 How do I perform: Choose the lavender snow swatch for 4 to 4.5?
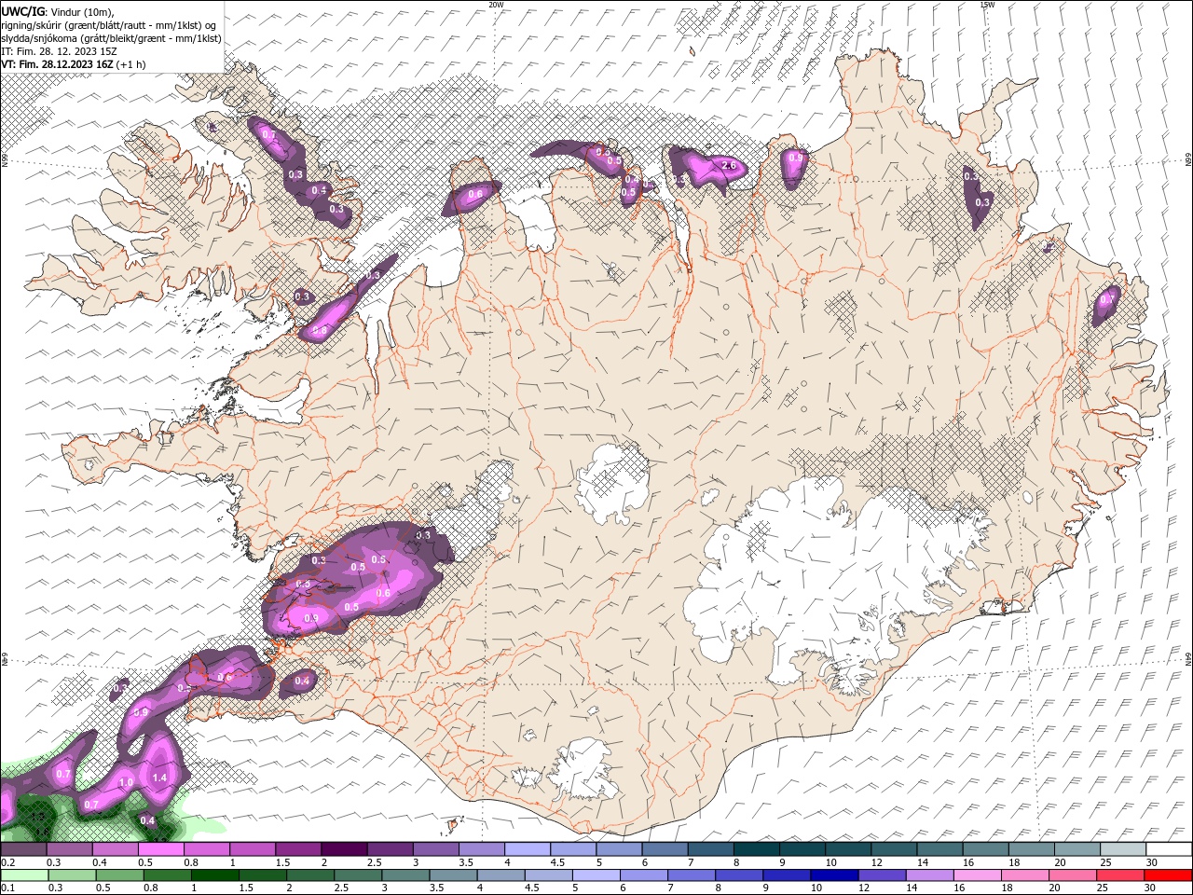click(x=527, y=849)
